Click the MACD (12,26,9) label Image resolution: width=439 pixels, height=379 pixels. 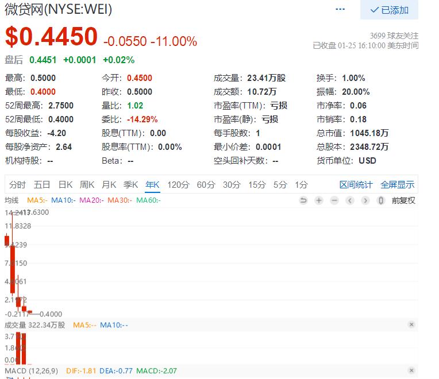[x=32, y=371]
